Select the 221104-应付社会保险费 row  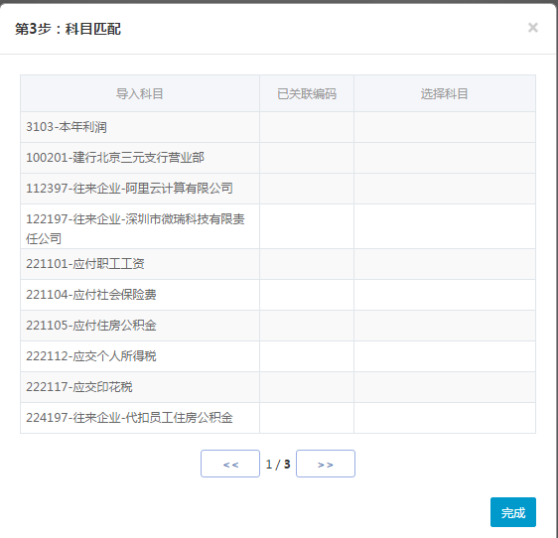278,295
